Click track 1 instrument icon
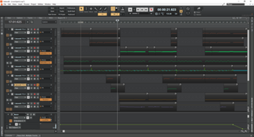 pyautogui.click(x=12, y=30)
